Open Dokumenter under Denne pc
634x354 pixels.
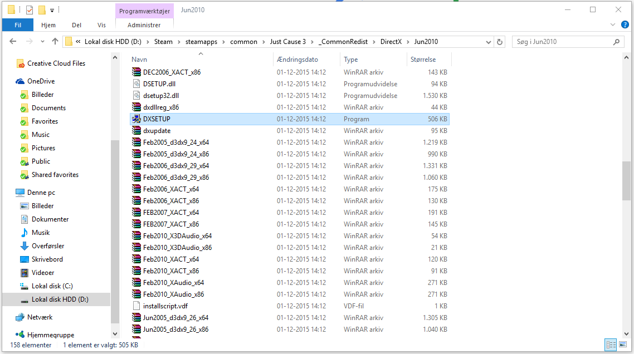click(x=50, y=219)
